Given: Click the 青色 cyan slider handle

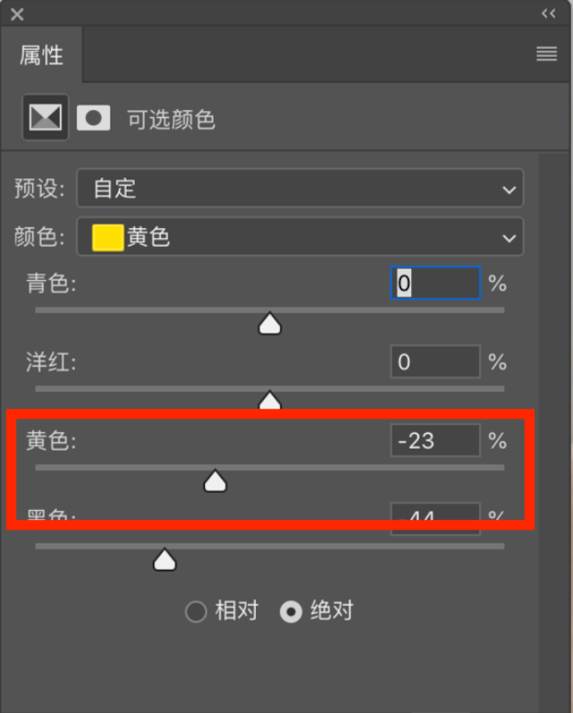Looking at the screenshot, I should [x=270, y=323].
